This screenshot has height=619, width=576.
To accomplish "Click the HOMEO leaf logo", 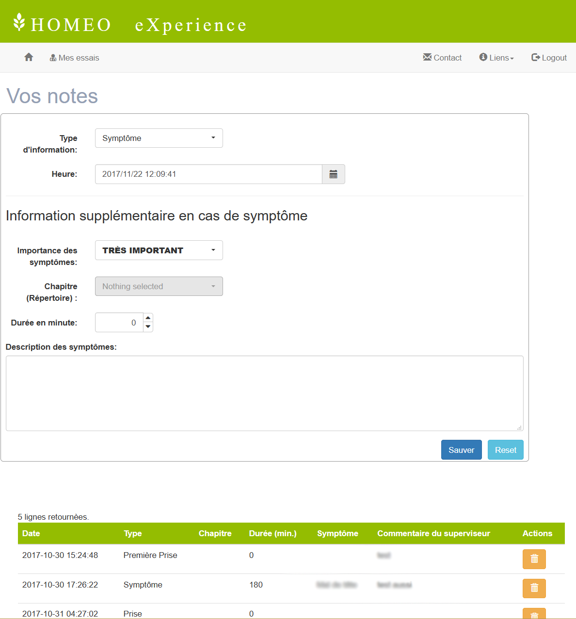I will (19, 23).
